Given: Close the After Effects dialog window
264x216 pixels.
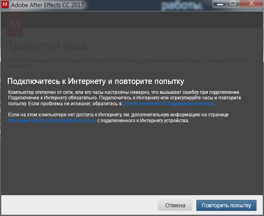Looking at the screenshot, I should click(x=251, y=4).
